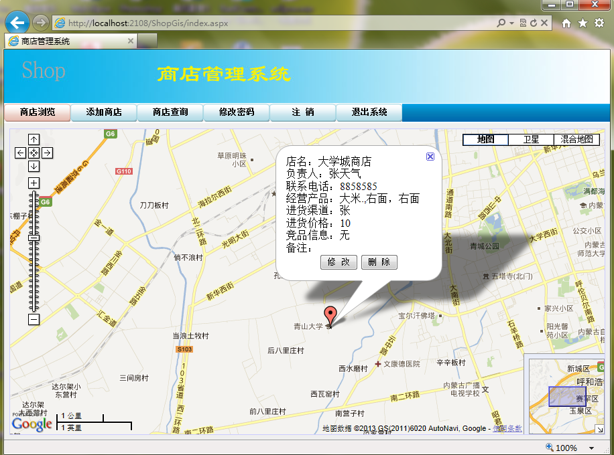Click the 退出系统 menu item
The height and width of the screenshot is (455, 614).
[369, 112]
